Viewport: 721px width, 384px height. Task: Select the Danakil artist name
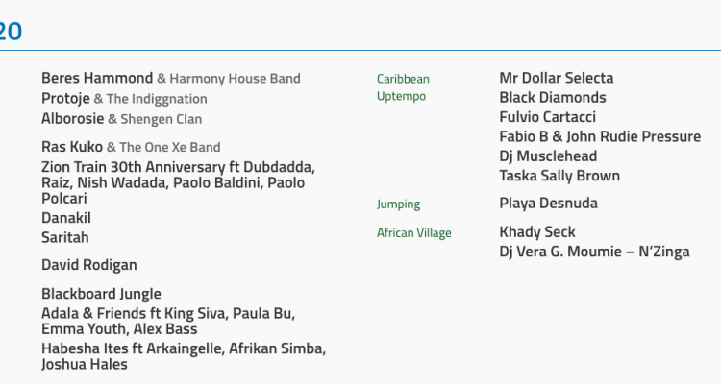point(65,218)
